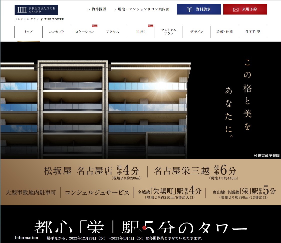
Task: Click the 冬期休業 notice text
Action: click(125, 238)
